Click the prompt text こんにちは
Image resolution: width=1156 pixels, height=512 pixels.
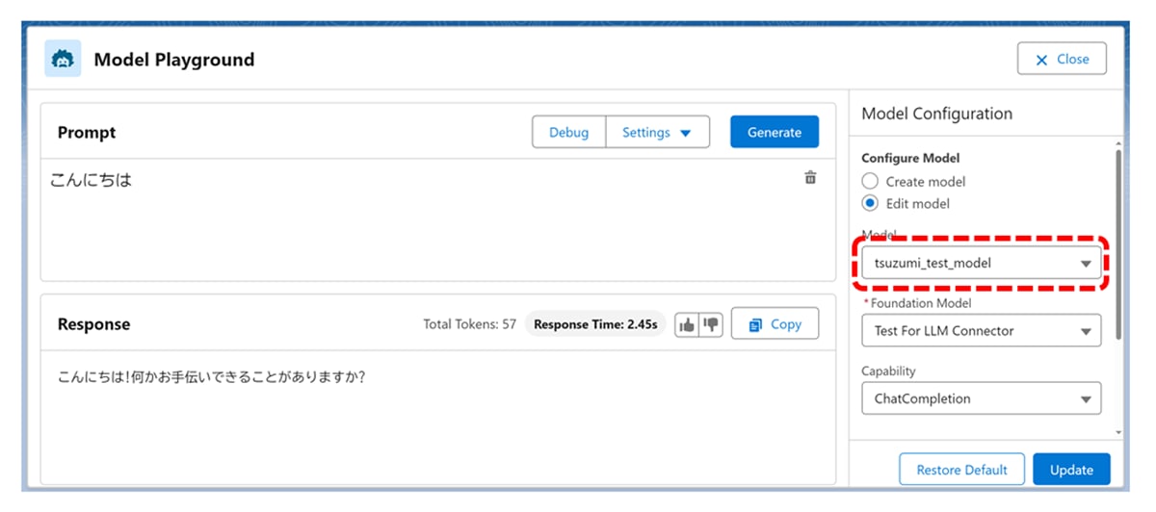click(x=91, y=180)
